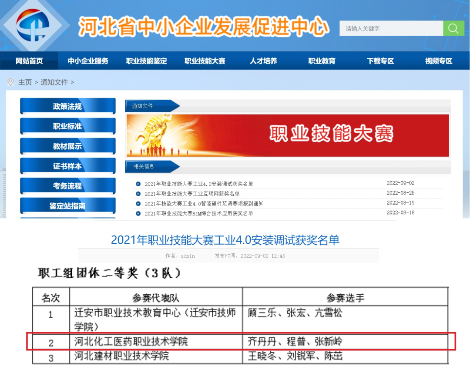The width and height of the screenshot is (470, 370).
Task: Click the bullet icon beside 工业4.0安装调试获奖名单
Action: [138, 184]
